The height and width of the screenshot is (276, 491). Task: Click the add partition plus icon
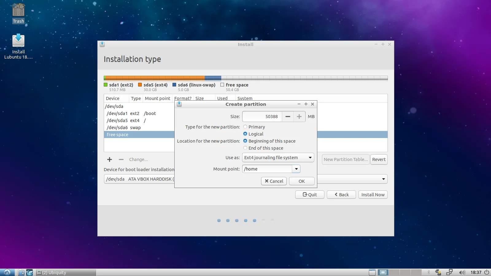[x=110, y=159]
